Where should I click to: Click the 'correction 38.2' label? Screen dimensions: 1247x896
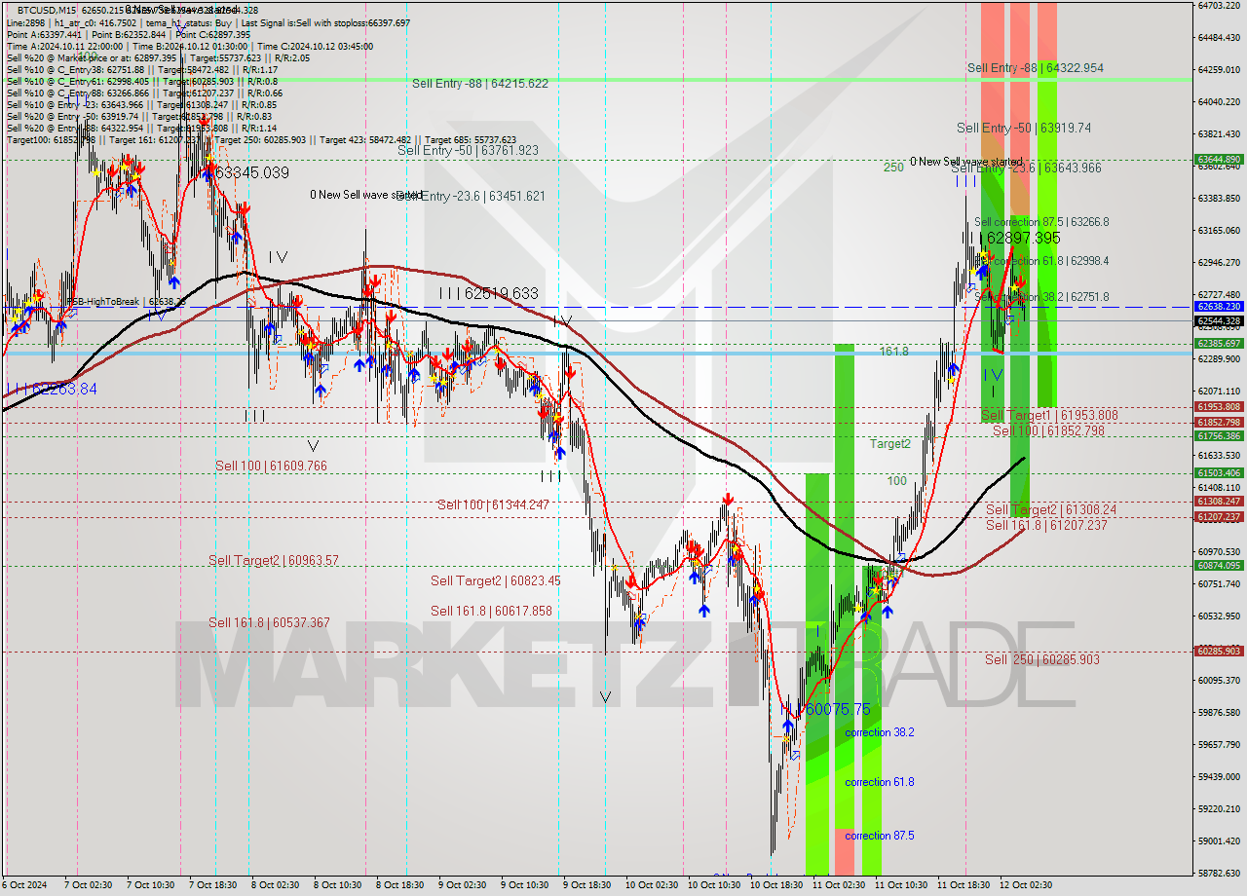[x=880, y=732]
